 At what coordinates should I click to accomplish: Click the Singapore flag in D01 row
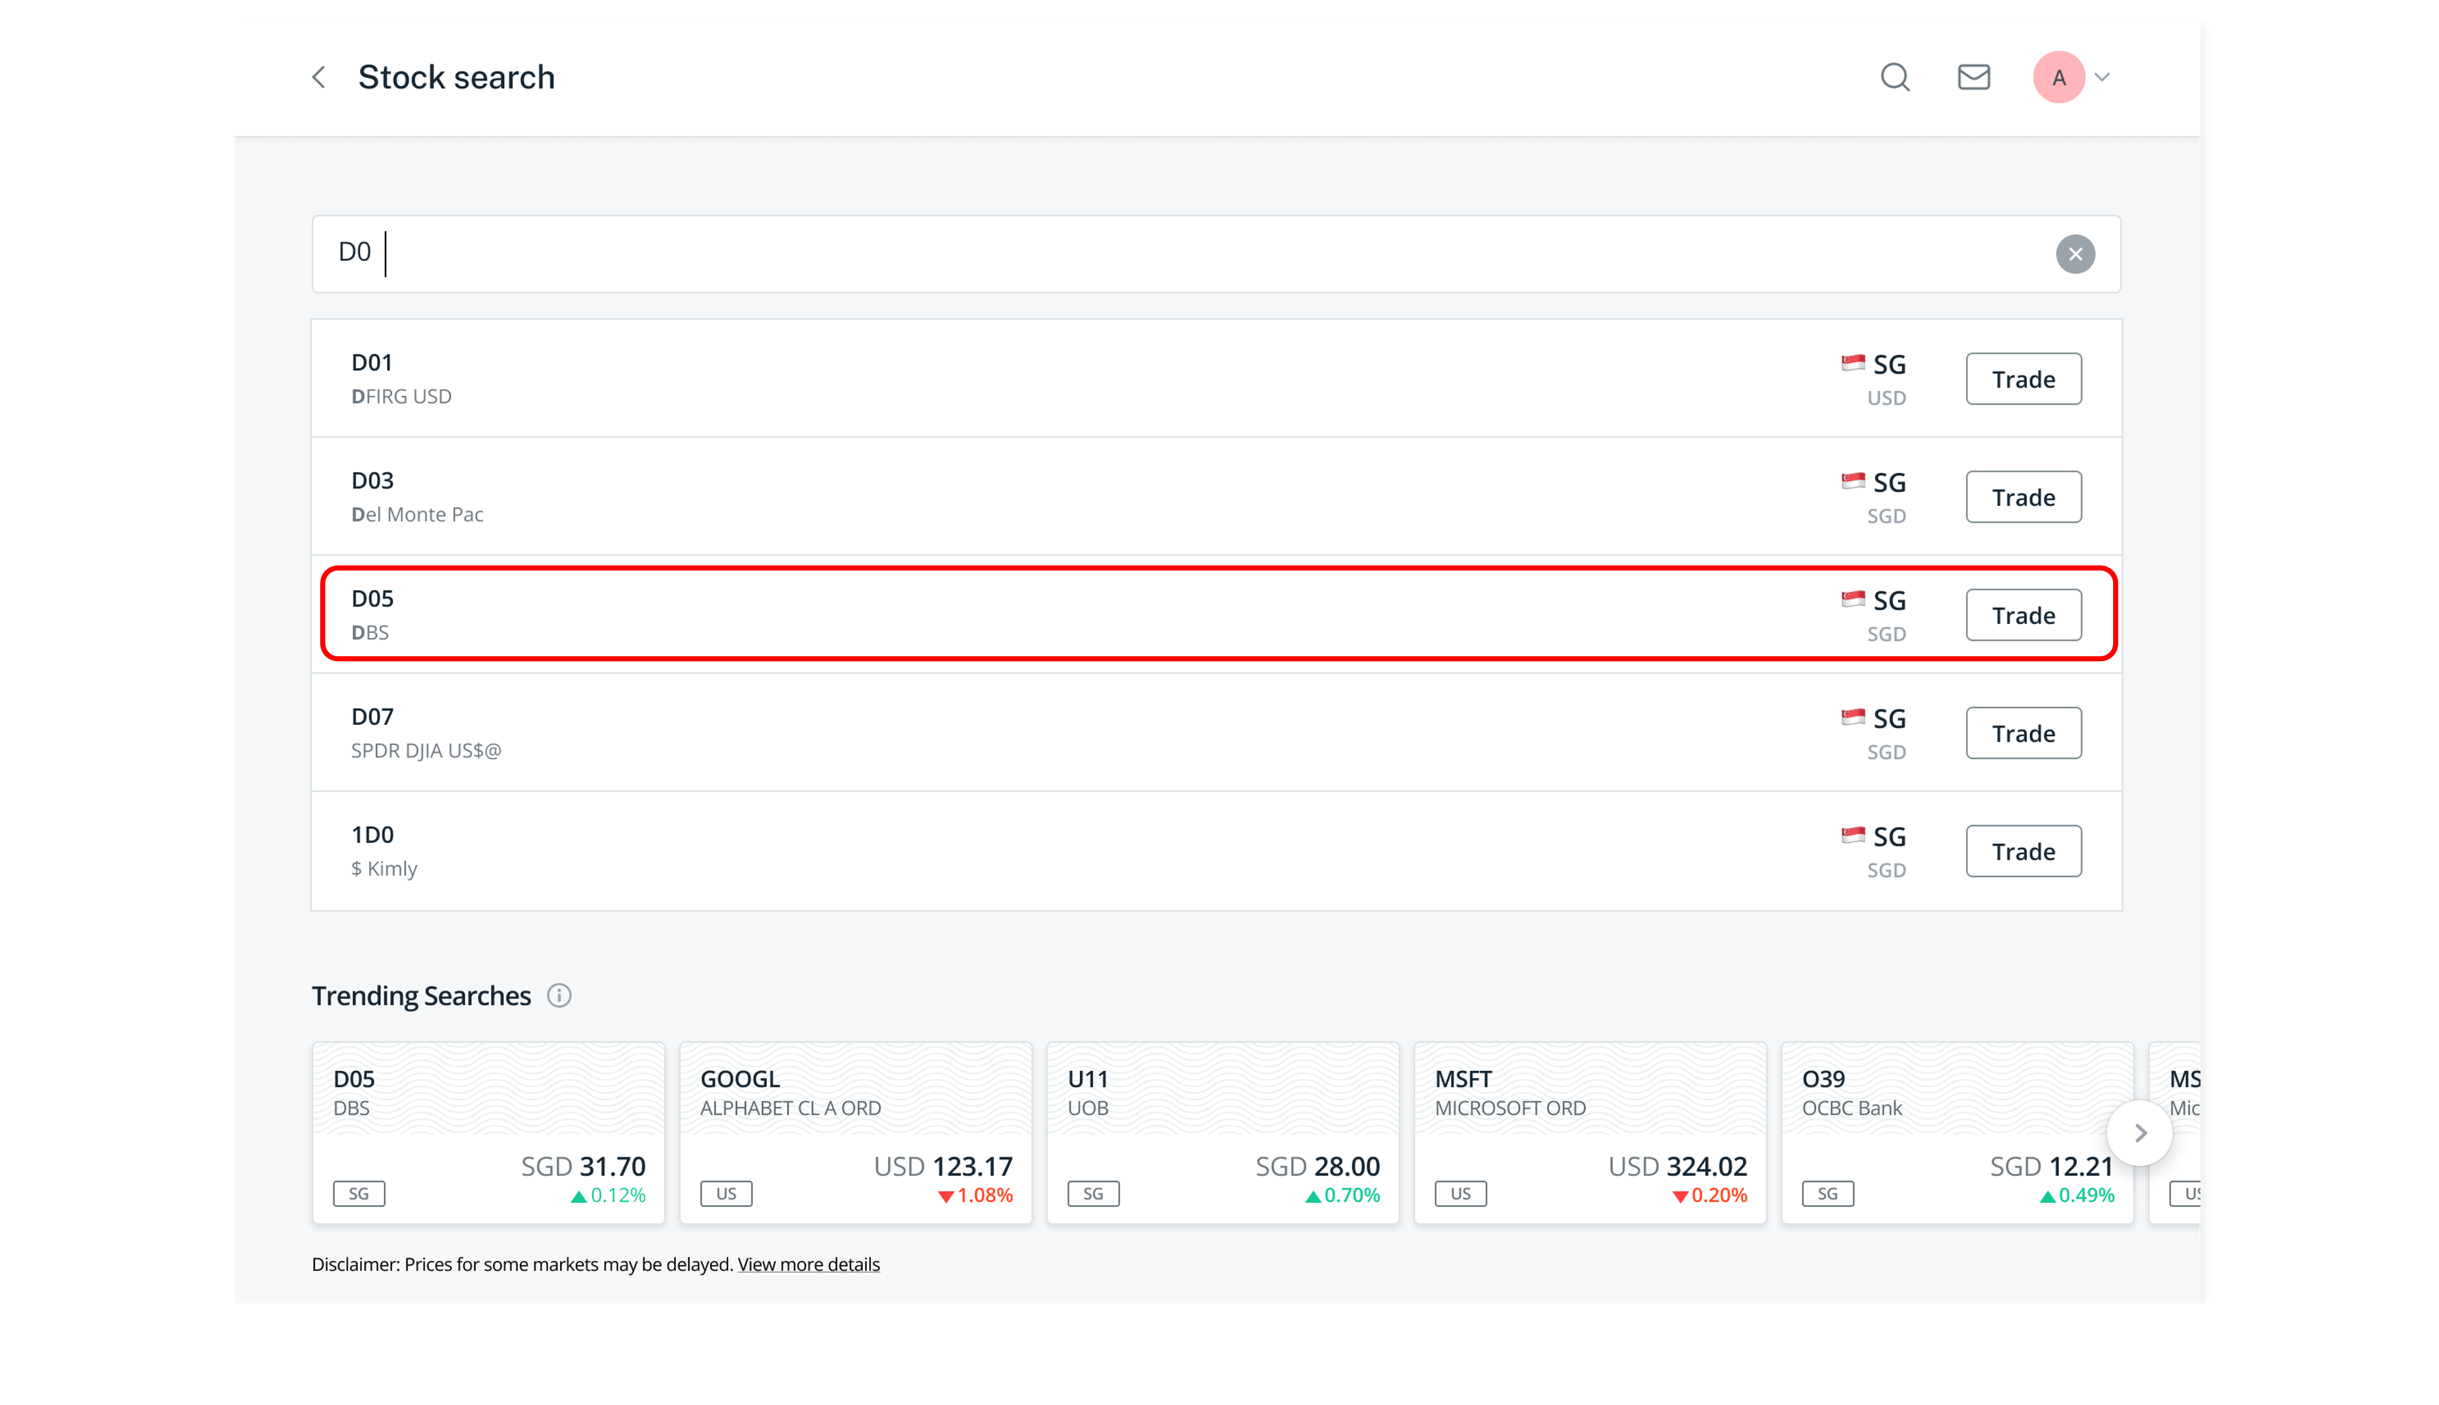(x=1853, y=363)
